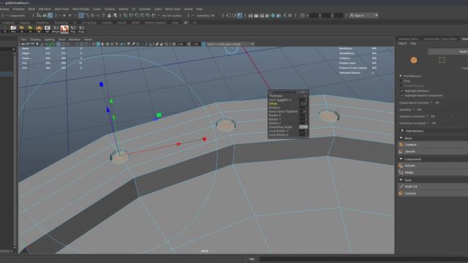
Task: Open Selection Constraint dropdown
Action: point(427,116)
